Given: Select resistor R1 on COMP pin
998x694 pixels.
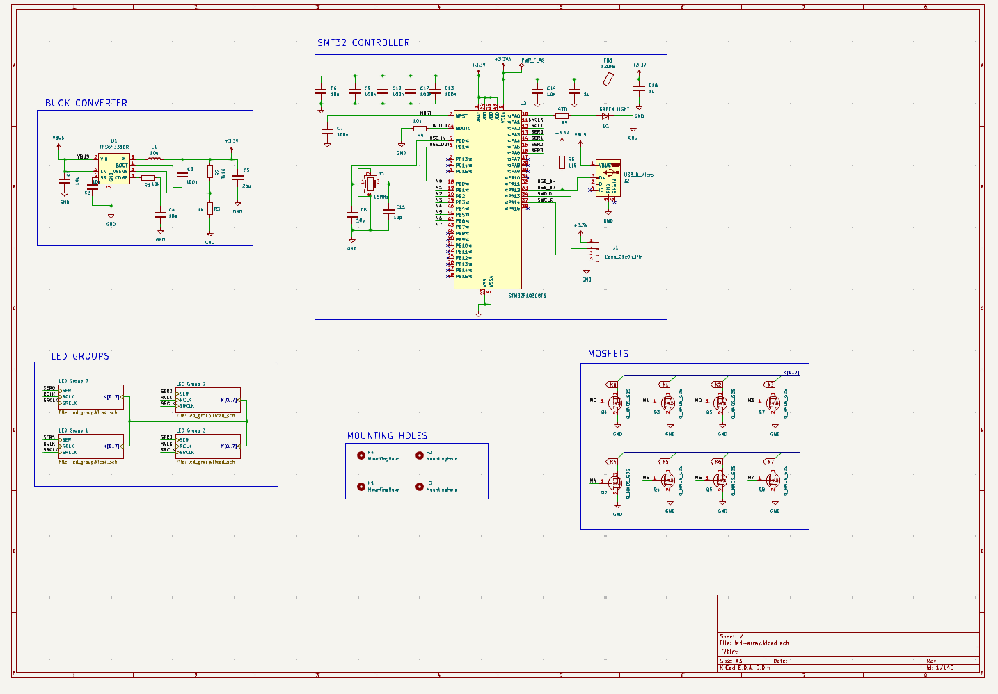Looking at the screenshot, I should coord(148,178).
